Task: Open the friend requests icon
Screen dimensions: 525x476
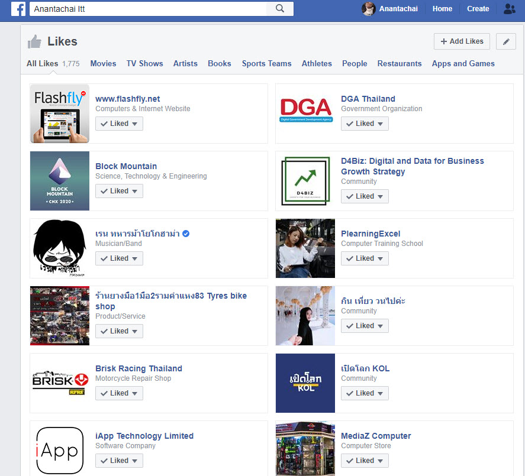Action: [509, 9]
